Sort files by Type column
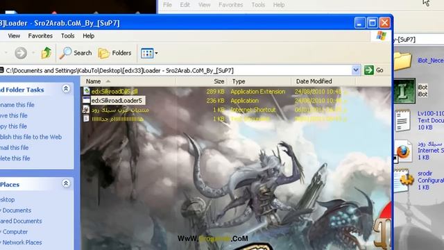The width and height of the screenshot is (444, 250). pyautogui.click(x=259, y=81)
